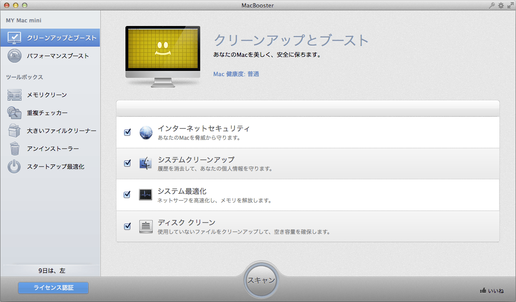Click the クリーンアップとブースト monitor icon in sidebar

click(14, 38)
